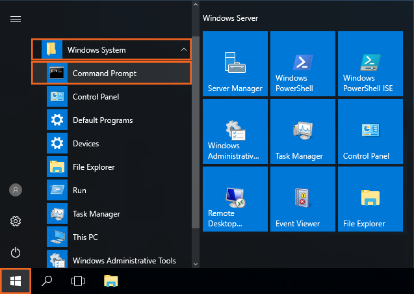Screen dimensions: 414x294
Task: Select Command Prompt from app list
Action: coord(104,73)
